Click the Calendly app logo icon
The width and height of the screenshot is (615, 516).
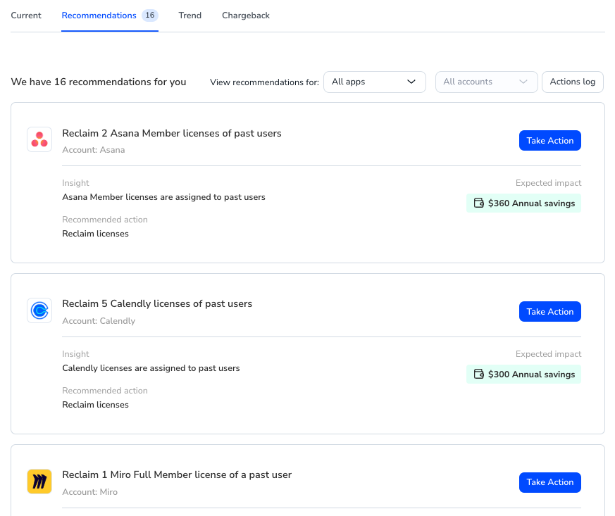39,310
